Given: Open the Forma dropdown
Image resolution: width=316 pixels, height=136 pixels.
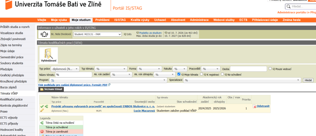Looking at the screenshot, I should 149,69.
